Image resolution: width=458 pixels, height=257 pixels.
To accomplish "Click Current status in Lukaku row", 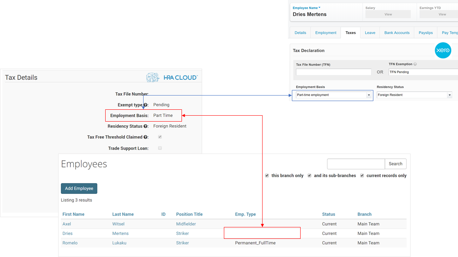I will coord(329,243).
